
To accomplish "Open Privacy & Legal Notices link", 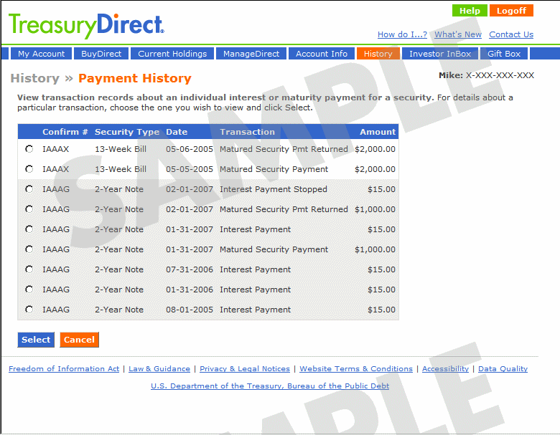I will pos(245,368).
